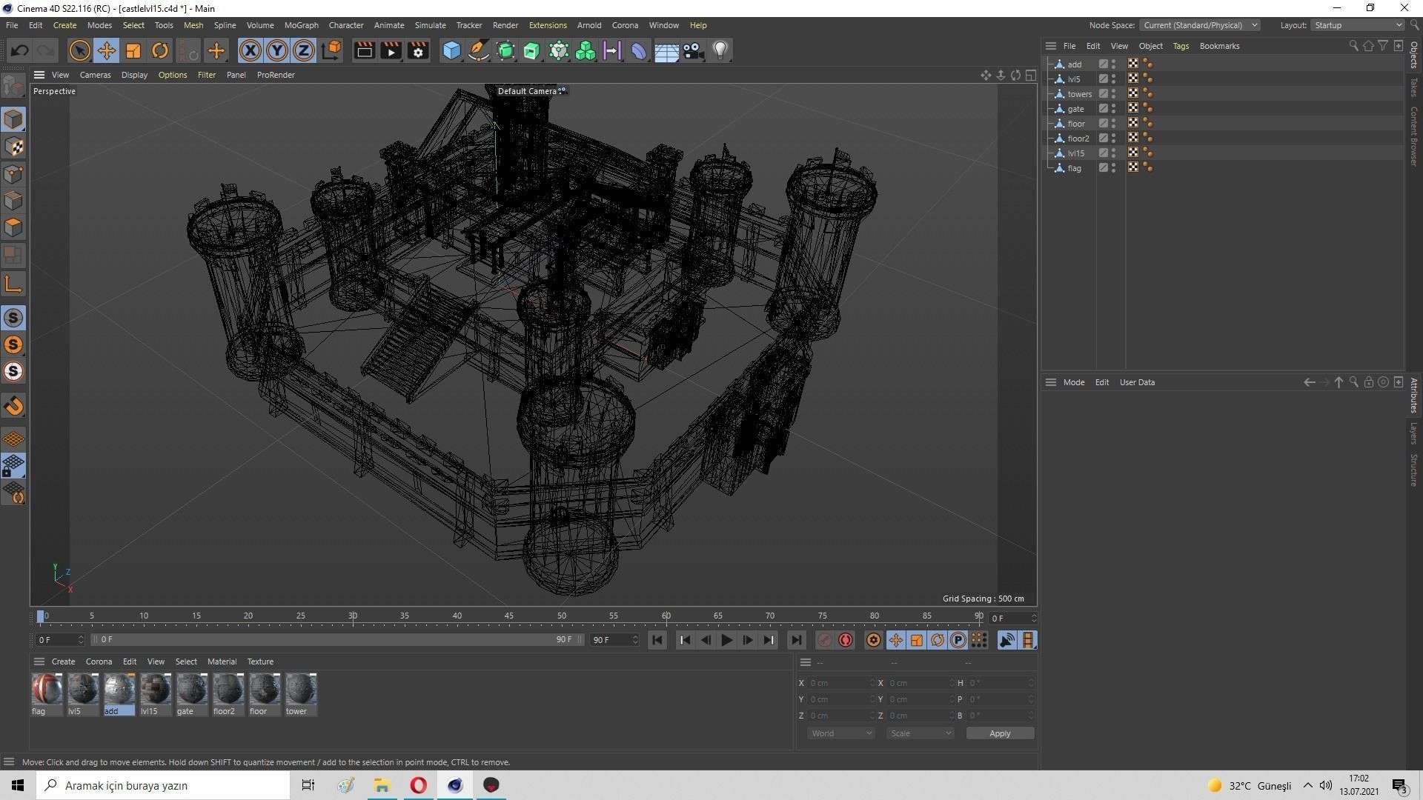This screenshot has height=800, width=1423.
Task: Switch to Texture mode
Action: 13,147
